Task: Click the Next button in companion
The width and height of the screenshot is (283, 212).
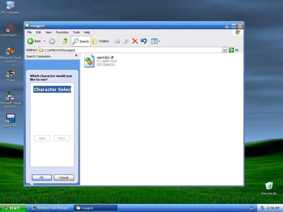Action: (x=62, y=138)
